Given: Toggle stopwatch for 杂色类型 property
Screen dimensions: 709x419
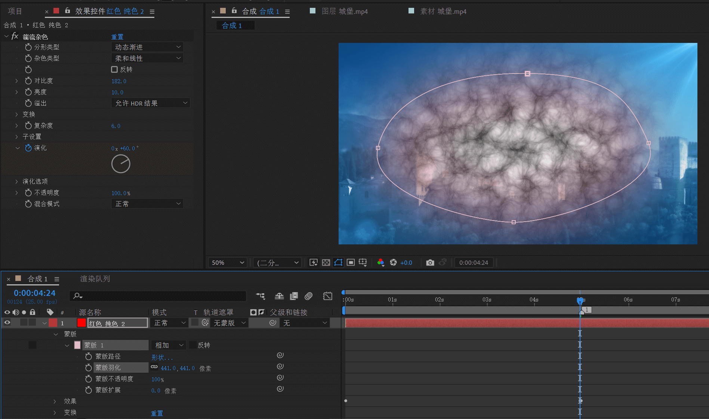Looking at the screenshot, I should (x=28, y=58).
